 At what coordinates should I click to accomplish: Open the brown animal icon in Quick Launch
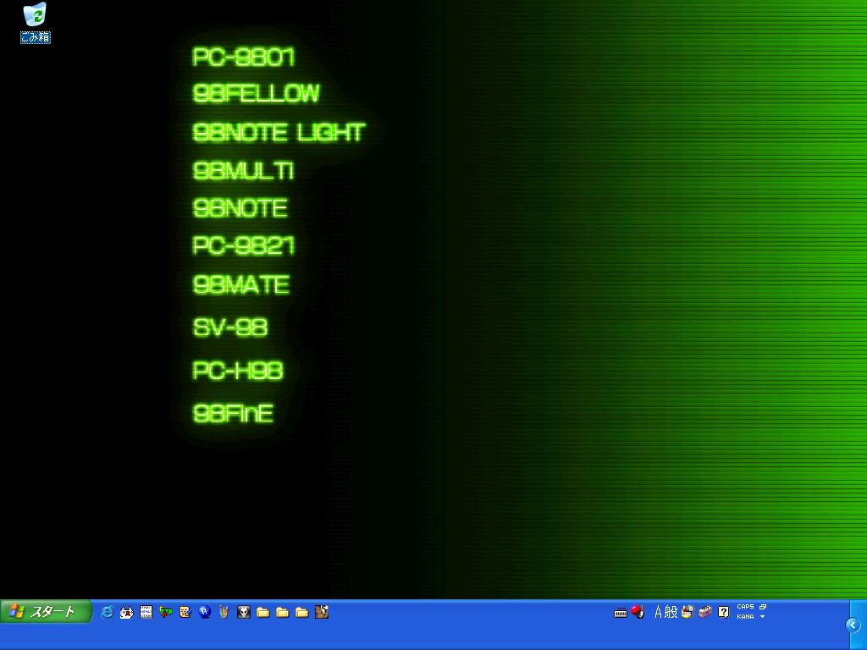[x=321, y=612]
